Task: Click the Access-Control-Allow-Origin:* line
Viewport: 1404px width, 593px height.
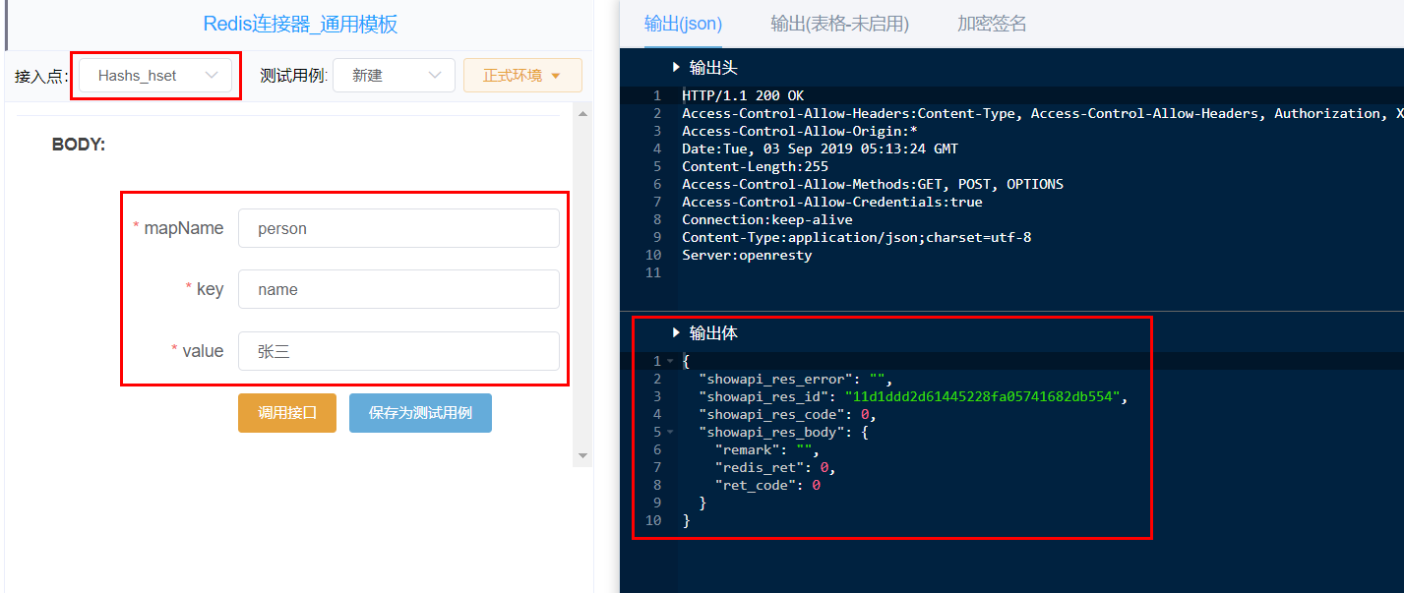Action: click(x=799, y=131)
